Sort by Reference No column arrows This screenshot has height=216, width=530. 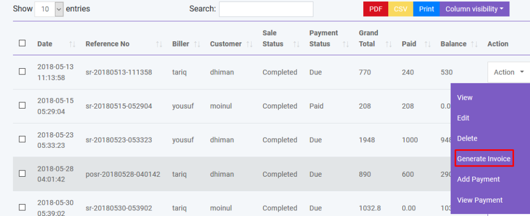coord(159,44)
